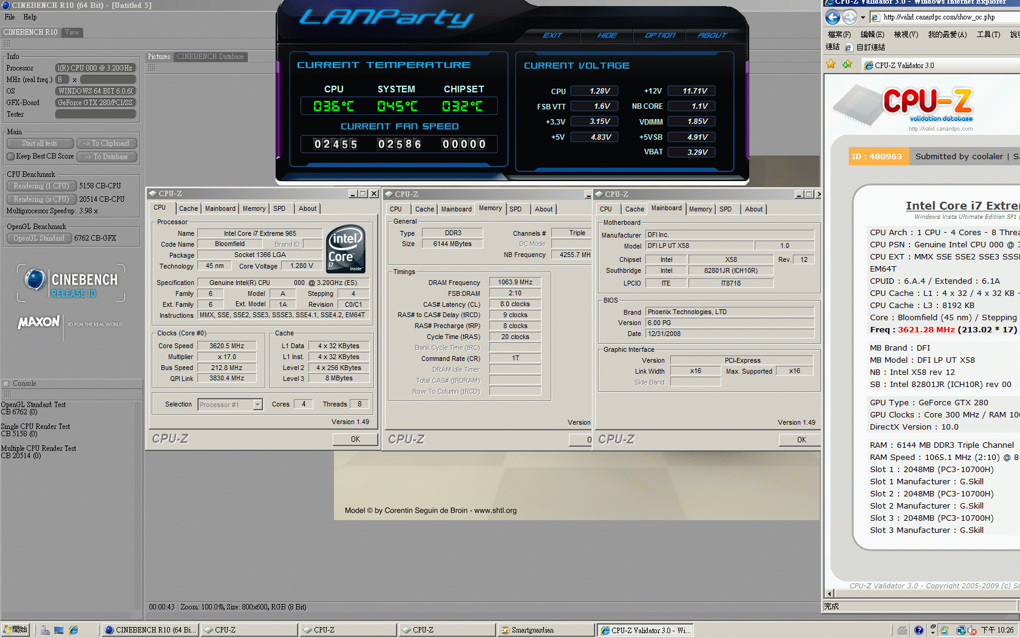Image resolution: width=1020 pixels, height=638 pixels.
Task: Open the Memory tab in right CPU-Z window
Action: (x=700, y=209)
